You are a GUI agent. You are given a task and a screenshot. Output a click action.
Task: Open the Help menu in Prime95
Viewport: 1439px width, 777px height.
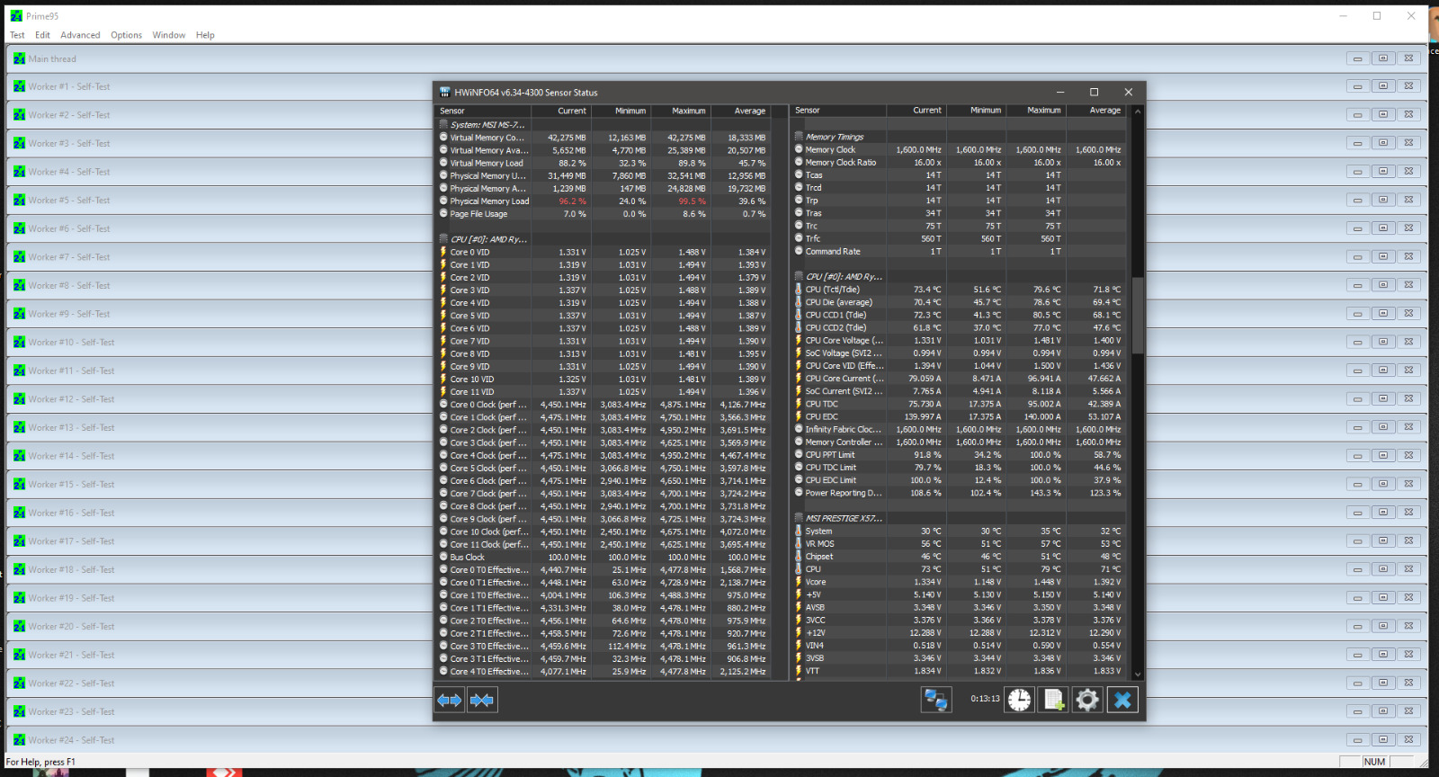(205, 35)
